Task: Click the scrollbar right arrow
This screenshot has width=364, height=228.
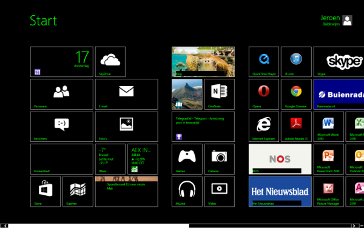Action: 354,226
